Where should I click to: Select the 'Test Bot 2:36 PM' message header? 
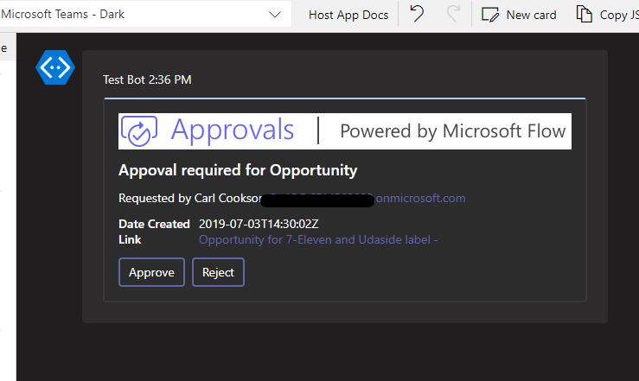click(x=147, y=79)
